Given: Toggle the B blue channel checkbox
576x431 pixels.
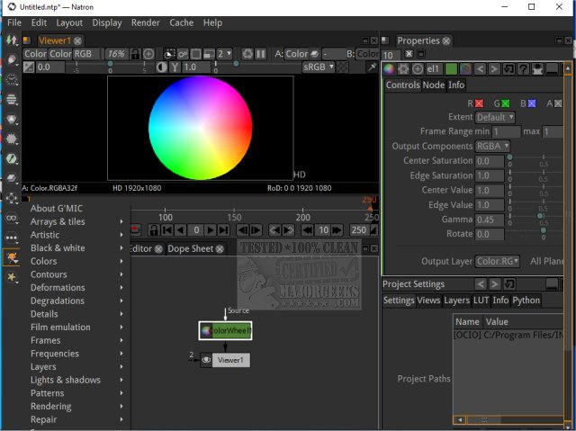Looking at the screenshot, I should 531,104.
